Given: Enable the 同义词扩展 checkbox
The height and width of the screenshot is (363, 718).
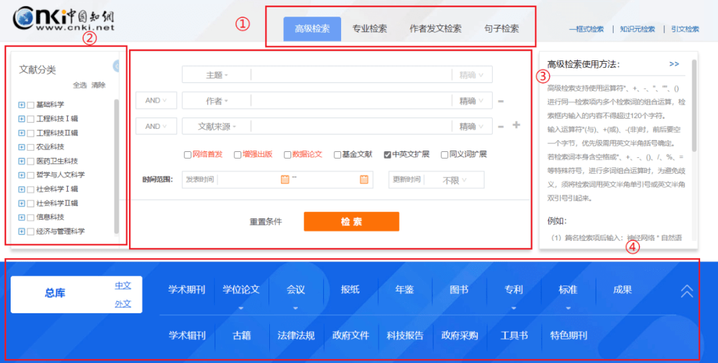Looking at the screenshot, I should pyautogui.click(x=444, y=155).
